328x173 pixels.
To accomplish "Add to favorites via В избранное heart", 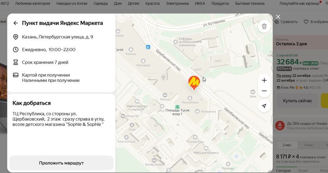I will (x=315, y=22).
